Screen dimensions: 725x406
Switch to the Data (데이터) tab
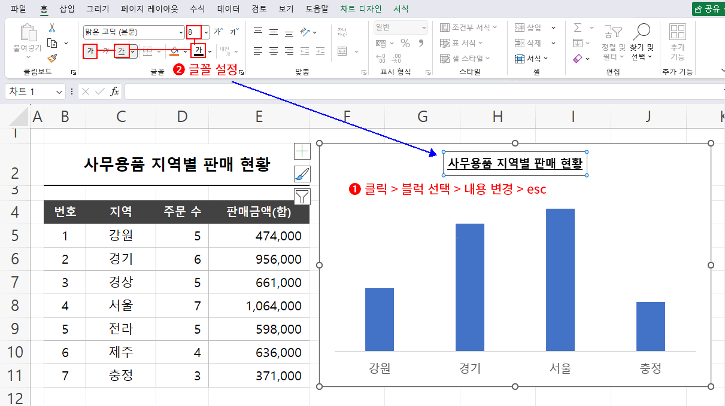click(229, 9)
